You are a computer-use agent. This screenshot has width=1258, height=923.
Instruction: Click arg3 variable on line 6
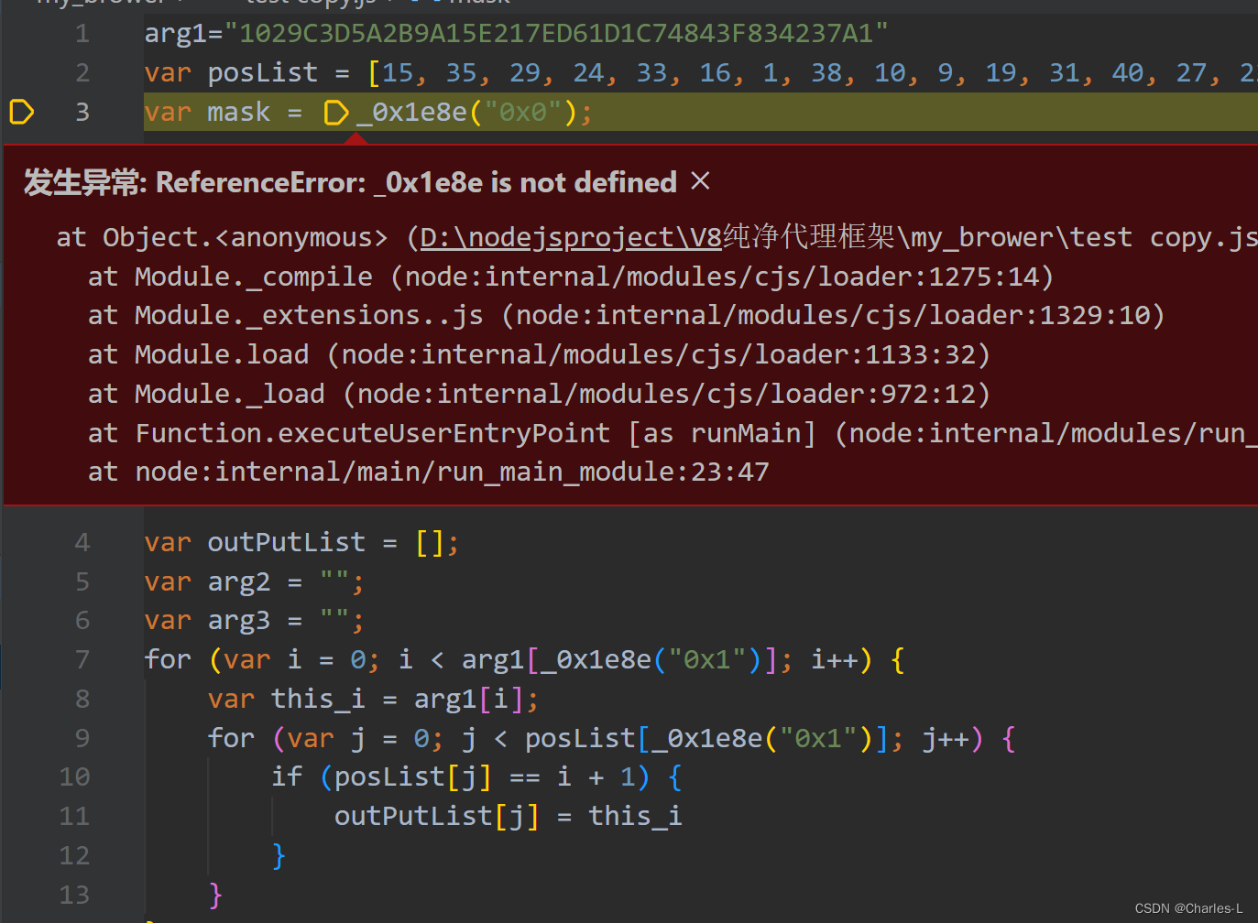click(x=239, y=621)
